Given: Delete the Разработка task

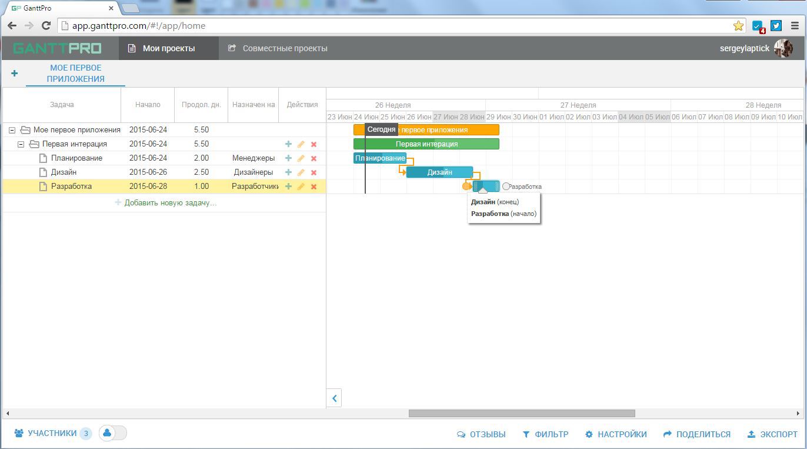Looking at the screenshot, I should pos(314,187).
